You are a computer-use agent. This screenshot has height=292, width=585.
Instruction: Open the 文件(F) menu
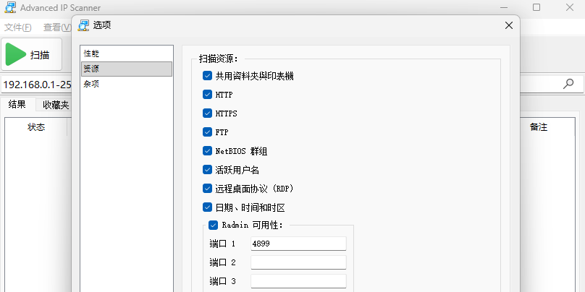pyautogui.click(x=18, y=27)
